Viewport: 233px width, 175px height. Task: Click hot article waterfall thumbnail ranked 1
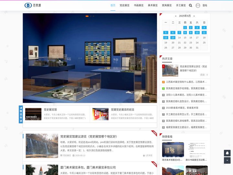[x=170, y=71]
